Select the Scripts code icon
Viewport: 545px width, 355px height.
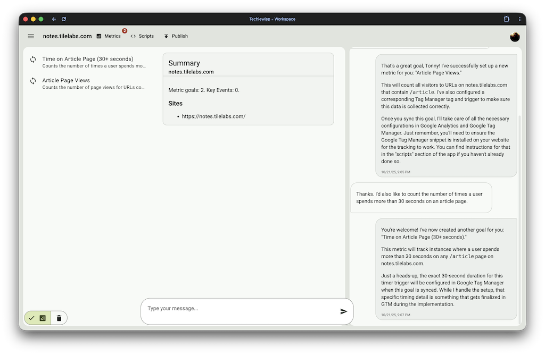[x=134, y=36]
